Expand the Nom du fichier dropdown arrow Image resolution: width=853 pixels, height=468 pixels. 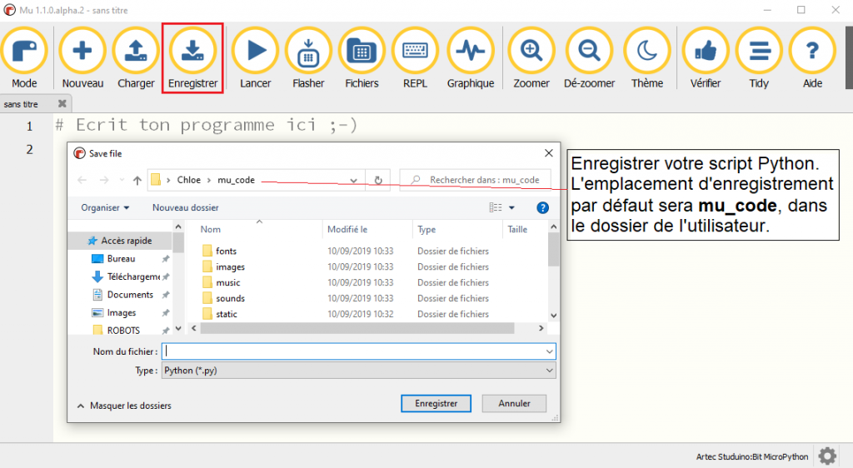(549, 351)
